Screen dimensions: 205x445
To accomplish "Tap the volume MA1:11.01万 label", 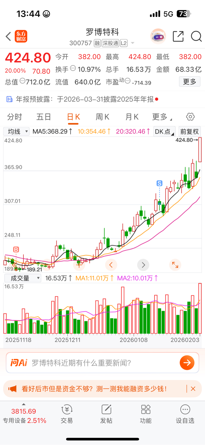I will (95, 278).
